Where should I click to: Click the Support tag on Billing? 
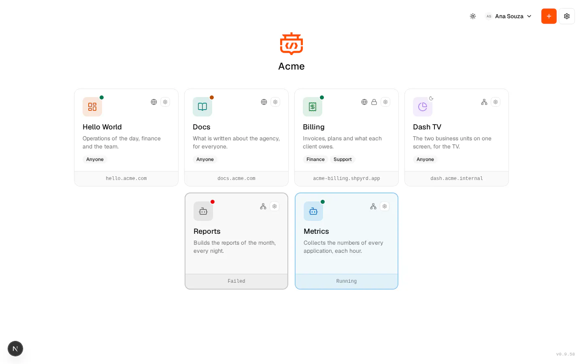pyautogui.click(x=343, y=159)
